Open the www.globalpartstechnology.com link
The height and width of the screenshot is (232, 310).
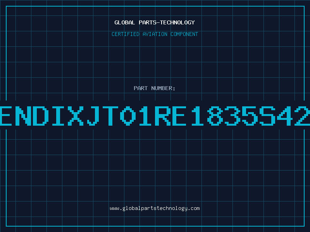pos(155,208)
